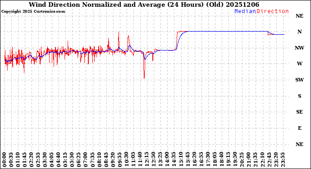Click the 21:35 time label
The height and width of the screenshot is (169, 311).
click(256, 160)
